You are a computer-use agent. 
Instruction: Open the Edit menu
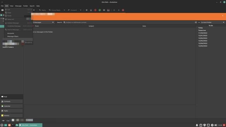[x=7, y=6]
